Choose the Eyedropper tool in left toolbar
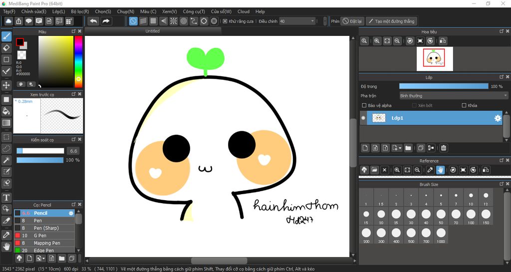Viewport: 511px width, 272px height. tap(6, 235)
